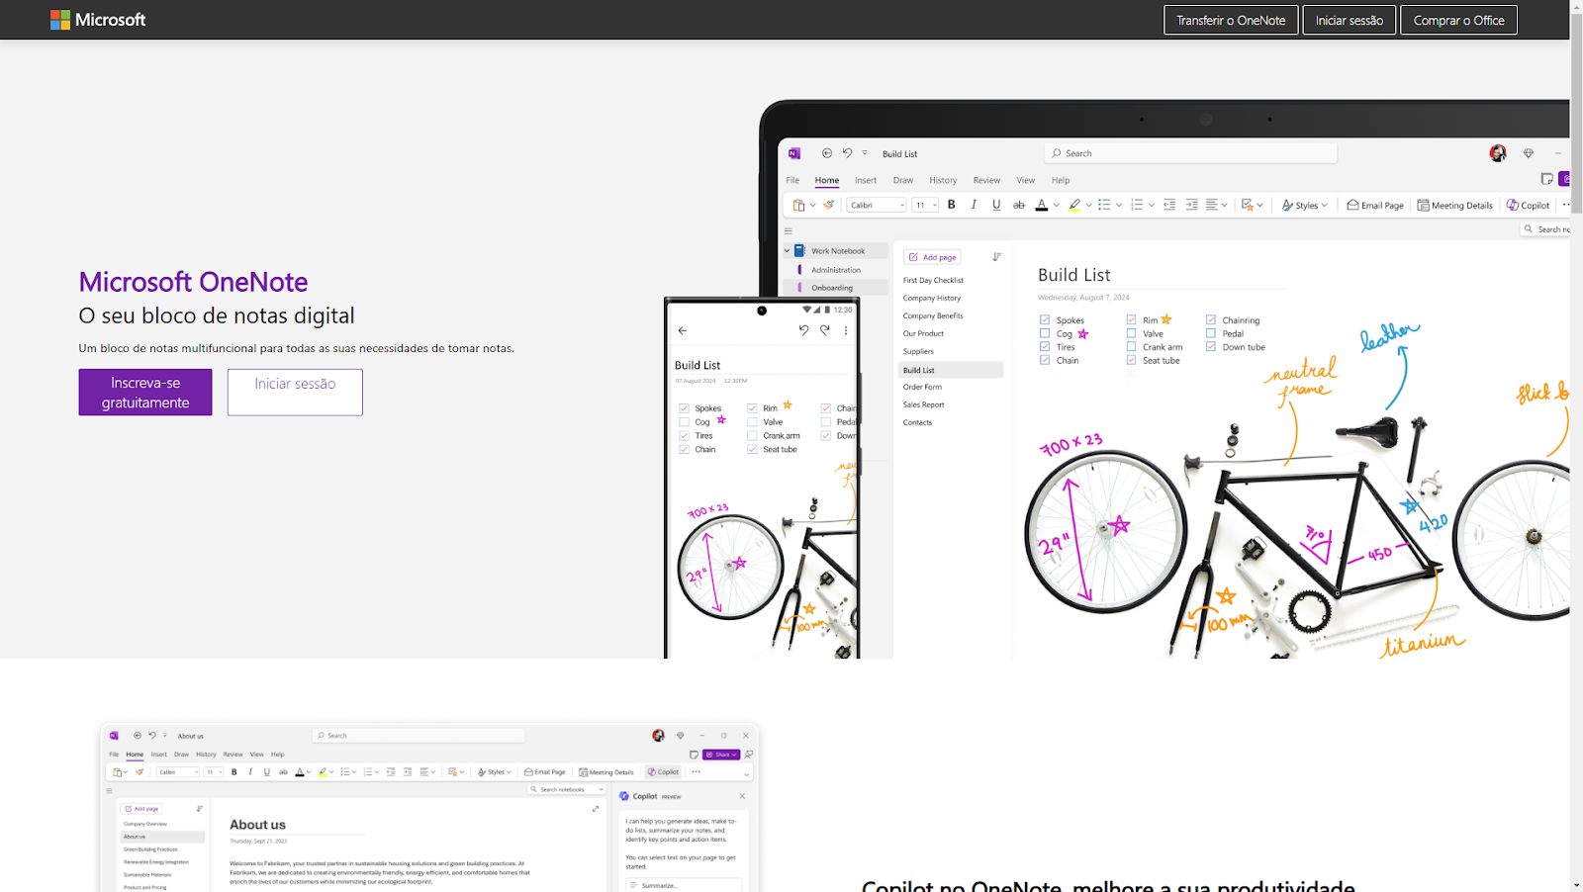Image resolution: width=1583 pixels, height=892 pixels.
Task: Toggle the Tires checkbox in Build List window
Action: 1045,346
